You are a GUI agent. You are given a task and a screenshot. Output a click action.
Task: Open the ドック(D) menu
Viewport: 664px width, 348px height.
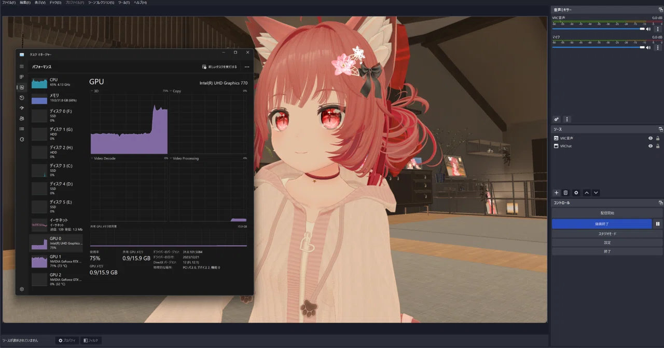coord(55,3)
